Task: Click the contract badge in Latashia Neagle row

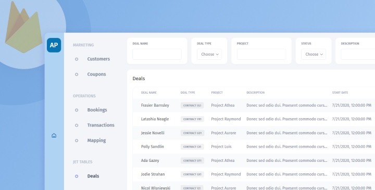Action: click(192, 119)
